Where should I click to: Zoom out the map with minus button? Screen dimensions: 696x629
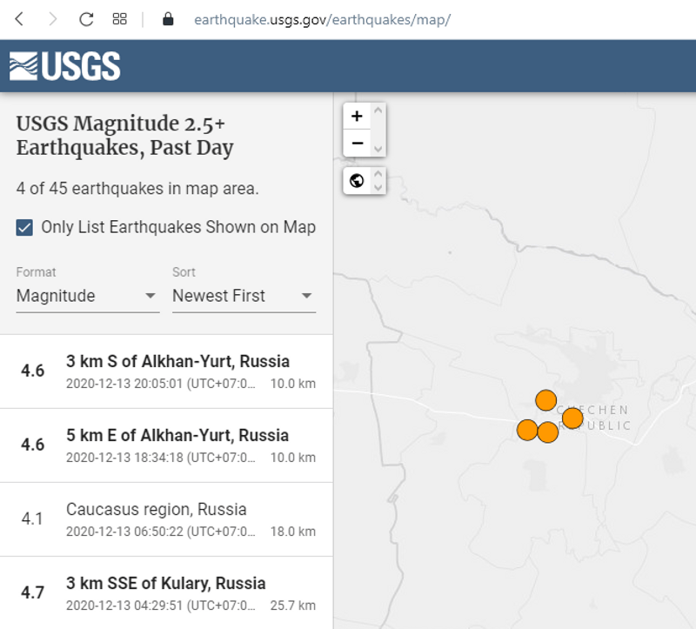pos(357,143)
